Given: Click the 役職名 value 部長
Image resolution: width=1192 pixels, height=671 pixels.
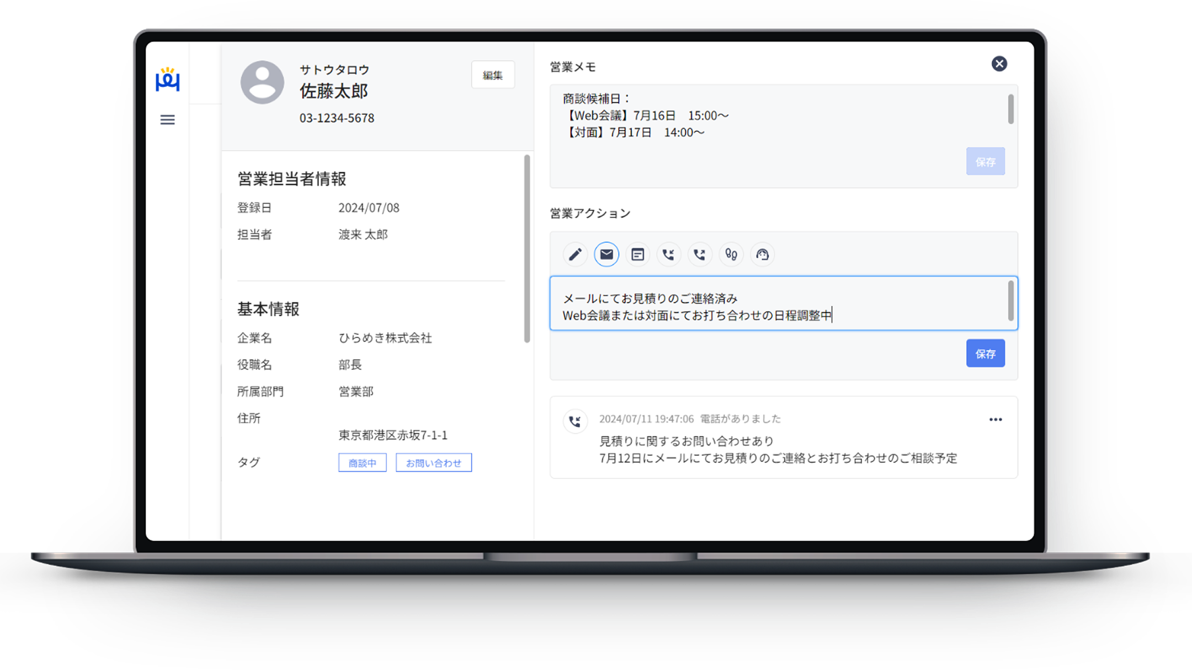Looking at the screenshot, I should pos(350,365).
